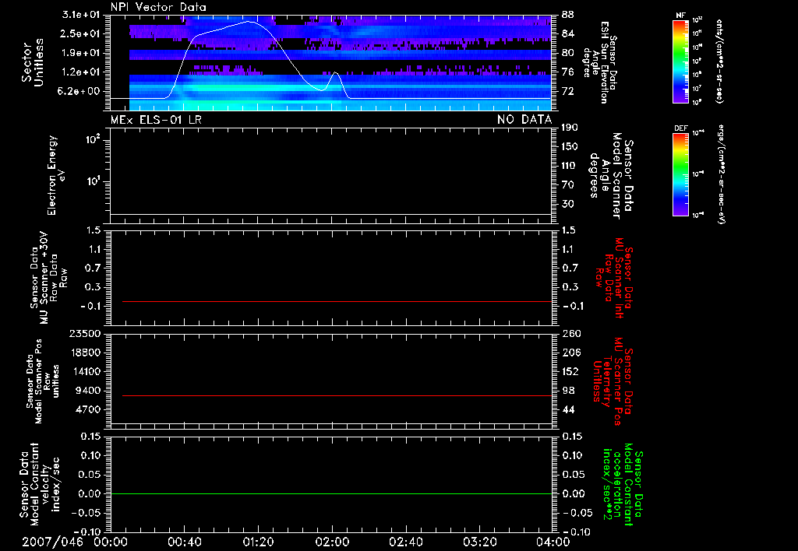Click the '110' scanner angle tick label

[x=570, y=166]
